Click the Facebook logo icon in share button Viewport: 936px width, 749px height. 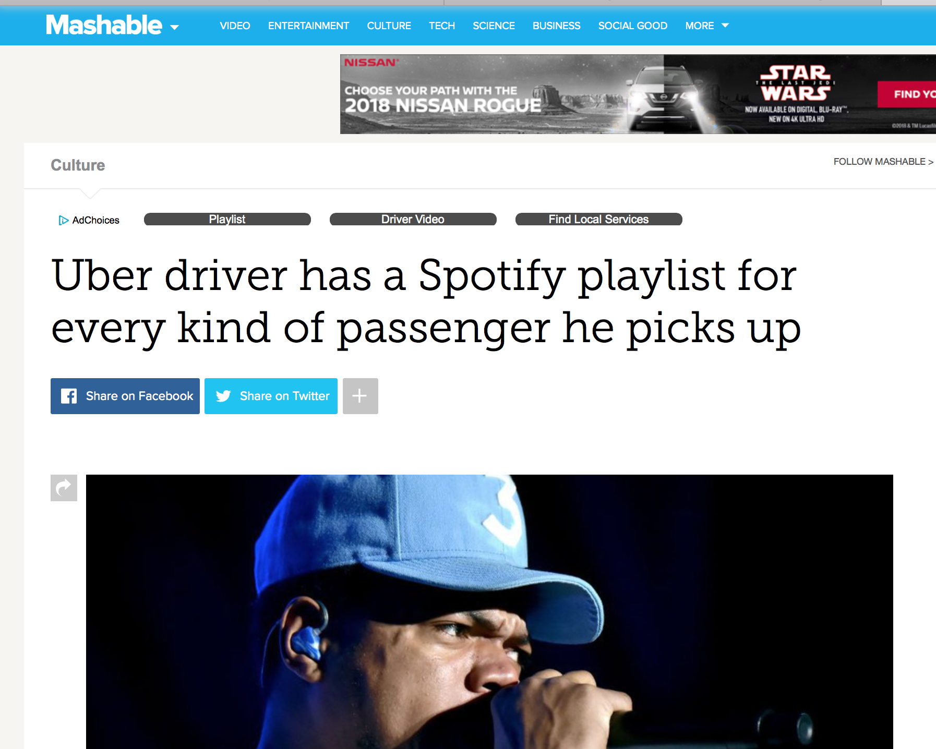point(68,396)
